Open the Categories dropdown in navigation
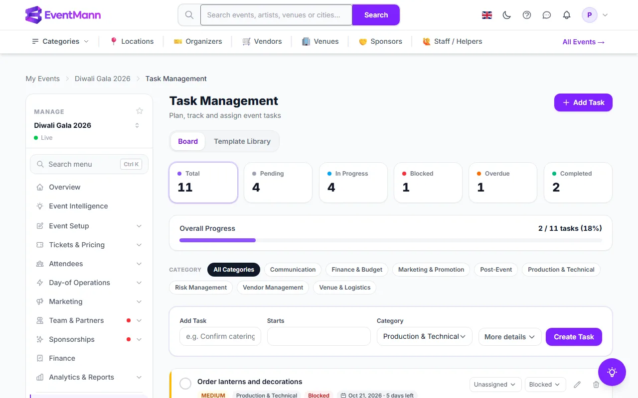The image size is (638, 398). coord(60,41)
